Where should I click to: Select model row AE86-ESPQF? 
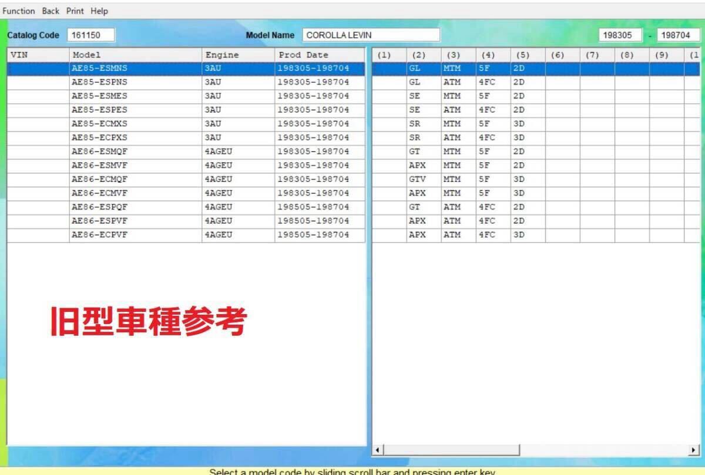tap(186, 207)
